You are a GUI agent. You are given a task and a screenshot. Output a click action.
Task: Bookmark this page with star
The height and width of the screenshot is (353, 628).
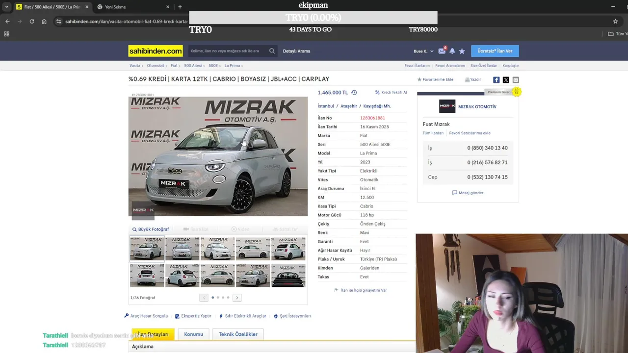pos(615,22)
